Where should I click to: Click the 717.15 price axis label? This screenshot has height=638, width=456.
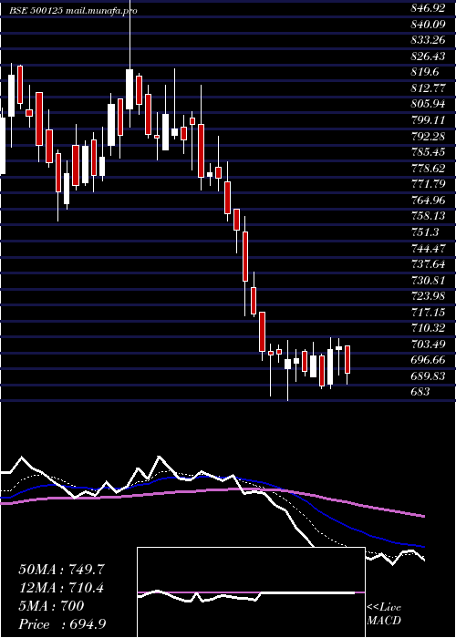428,312
